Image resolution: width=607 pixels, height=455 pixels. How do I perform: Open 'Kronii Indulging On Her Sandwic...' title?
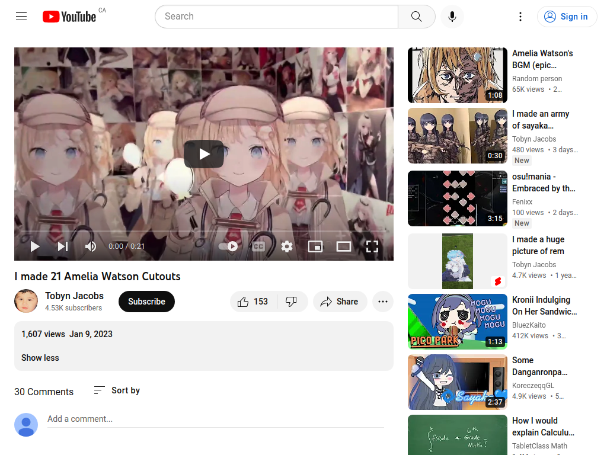tap(544, 306)
